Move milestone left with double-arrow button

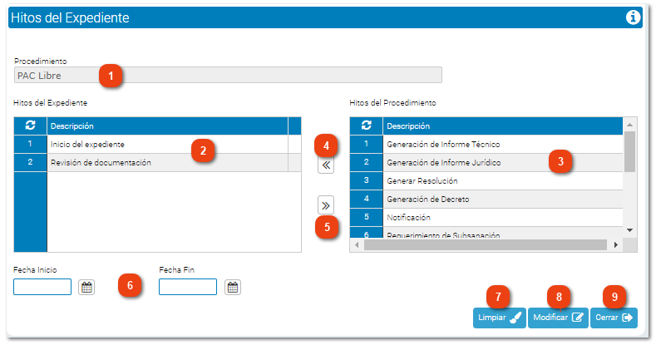tap(326, 165)
